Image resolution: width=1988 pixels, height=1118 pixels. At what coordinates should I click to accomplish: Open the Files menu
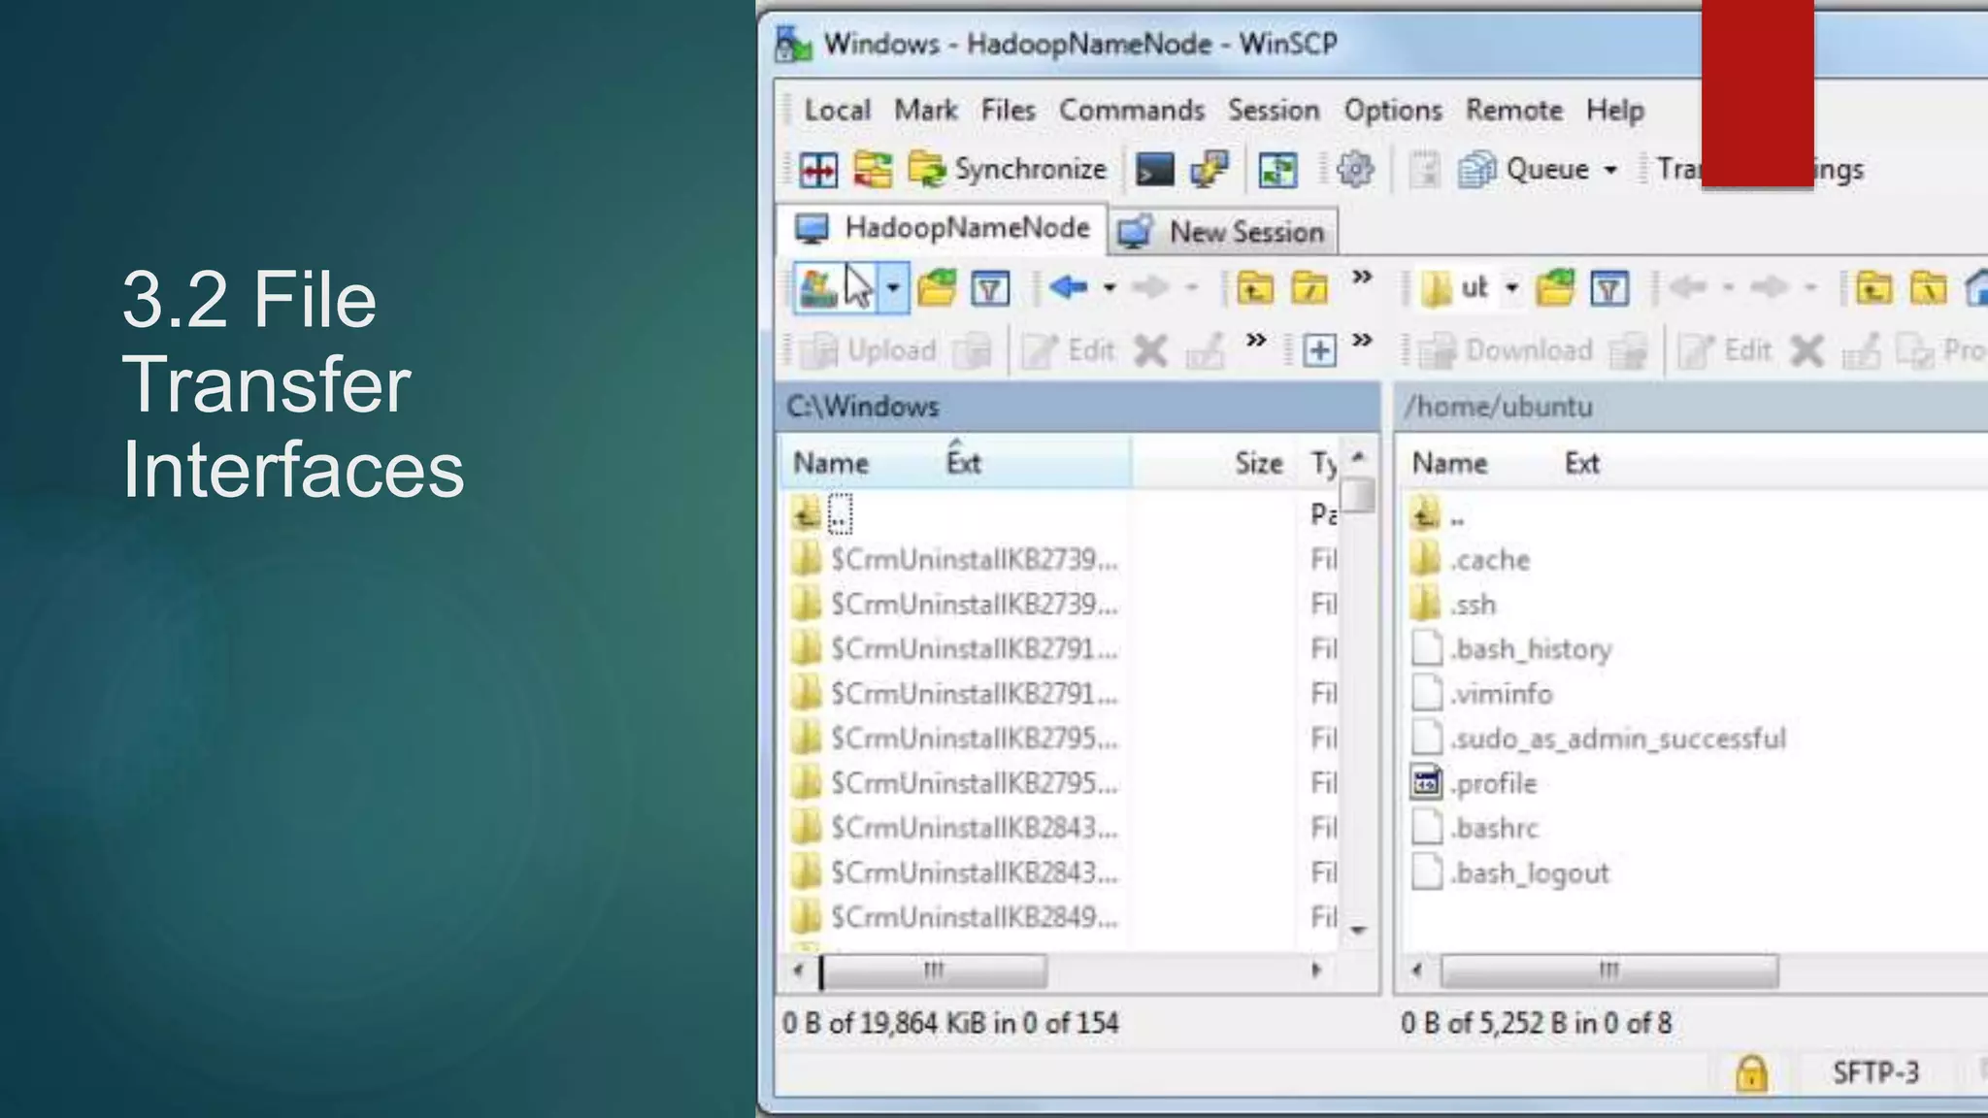(1009, 110)
